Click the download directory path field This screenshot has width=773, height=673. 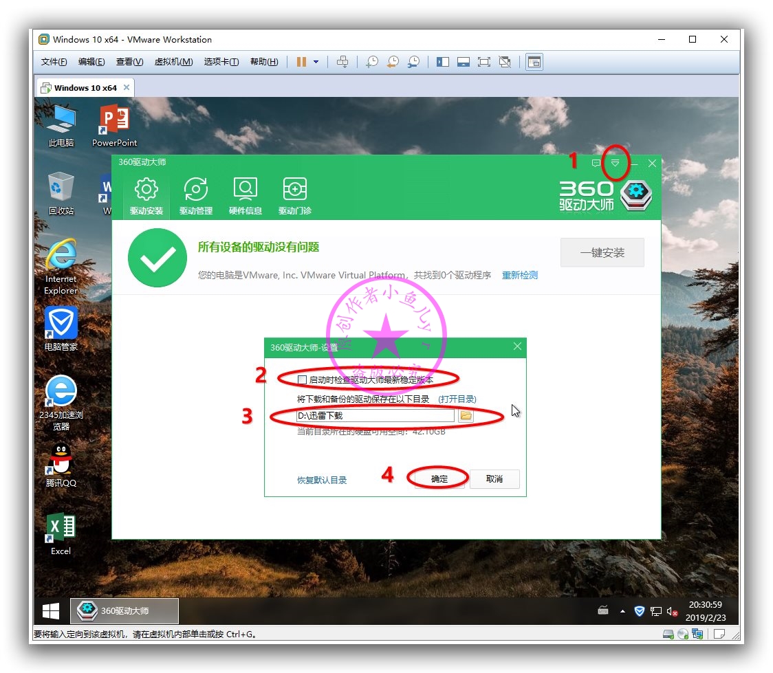tap(375, 415)
